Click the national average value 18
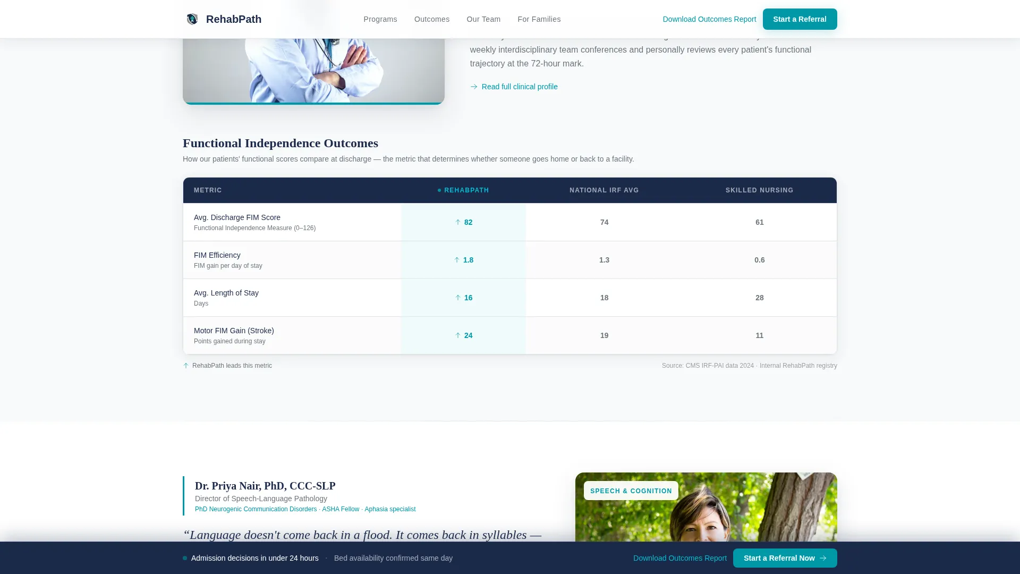This screenshot has width=1020, height=574. click(x=604, y=298)
